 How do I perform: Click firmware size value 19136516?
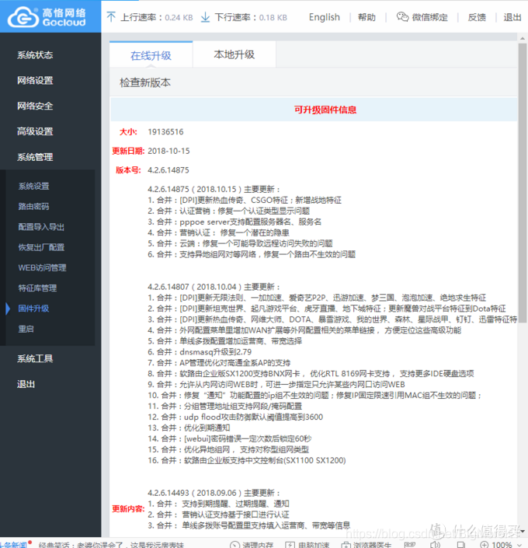tap(165, 132)
